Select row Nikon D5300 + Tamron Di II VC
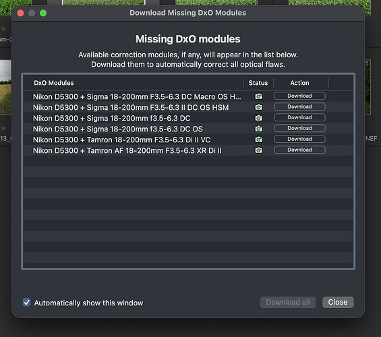 188,140
